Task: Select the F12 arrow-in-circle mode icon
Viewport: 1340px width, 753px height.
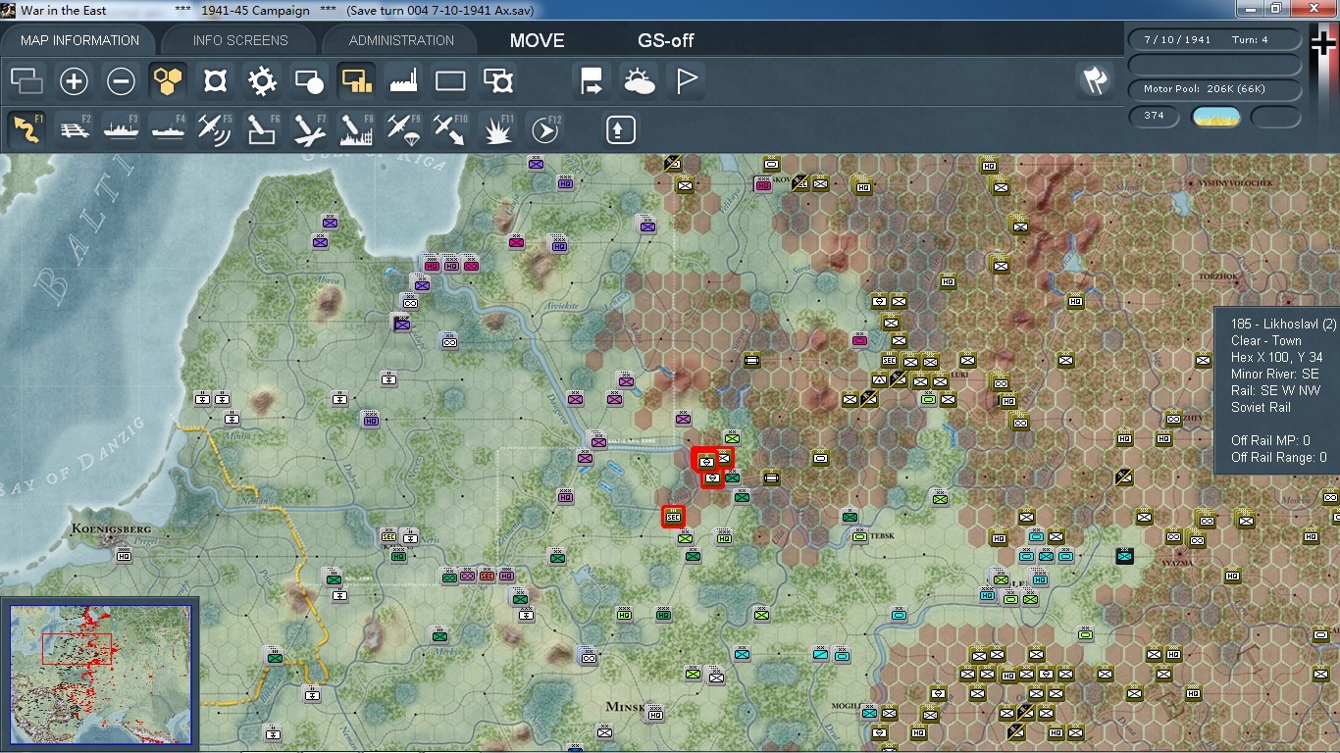Action: pyautogui.click(x=544, y=129)
